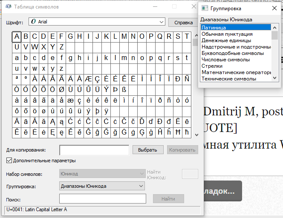Screen dimensions: 283x218
Task: Click the Выбрать button
Action: click(148, 150)
